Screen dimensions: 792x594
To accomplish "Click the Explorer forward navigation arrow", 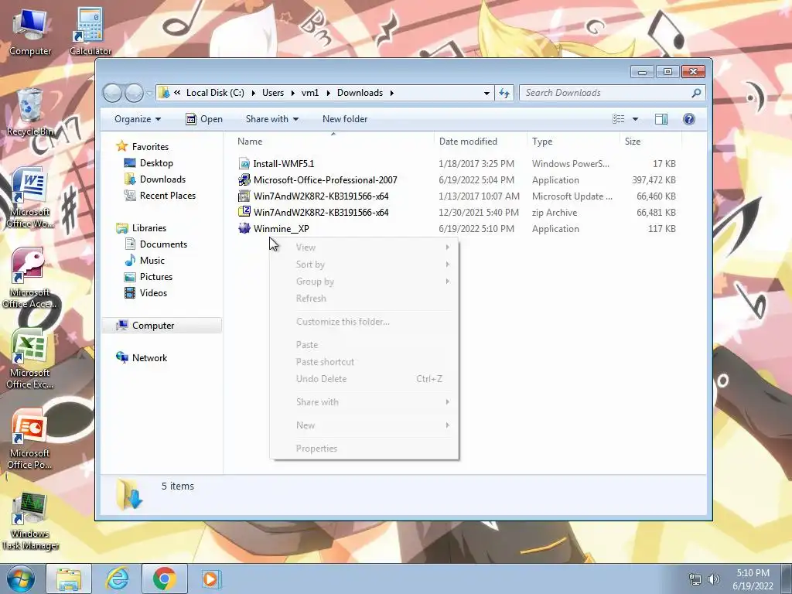I will point(134,93).
